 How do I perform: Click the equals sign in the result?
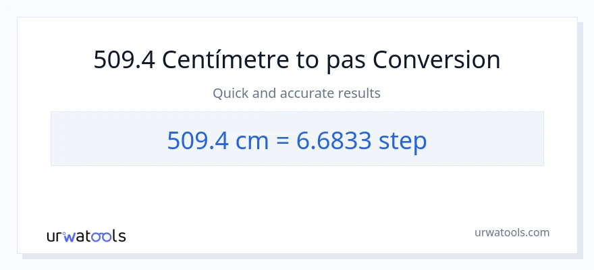(x=283, y=142)
